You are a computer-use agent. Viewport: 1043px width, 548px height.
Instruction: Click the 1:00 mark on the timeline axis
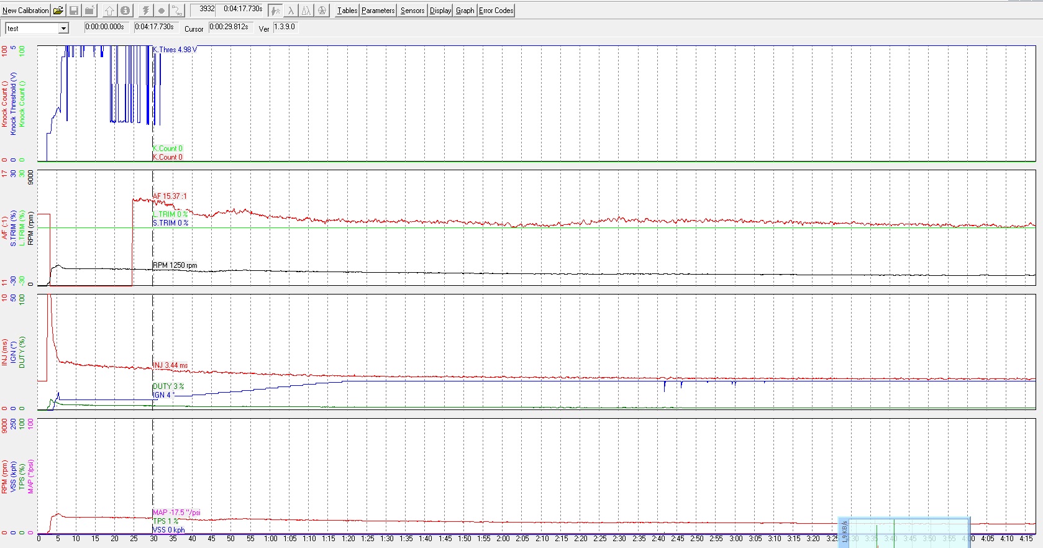270,539
